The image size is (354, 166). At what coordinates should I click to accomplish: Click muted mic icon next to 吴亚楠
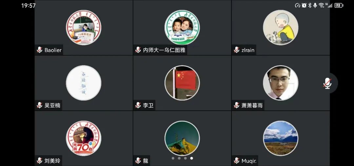(40, 105)
